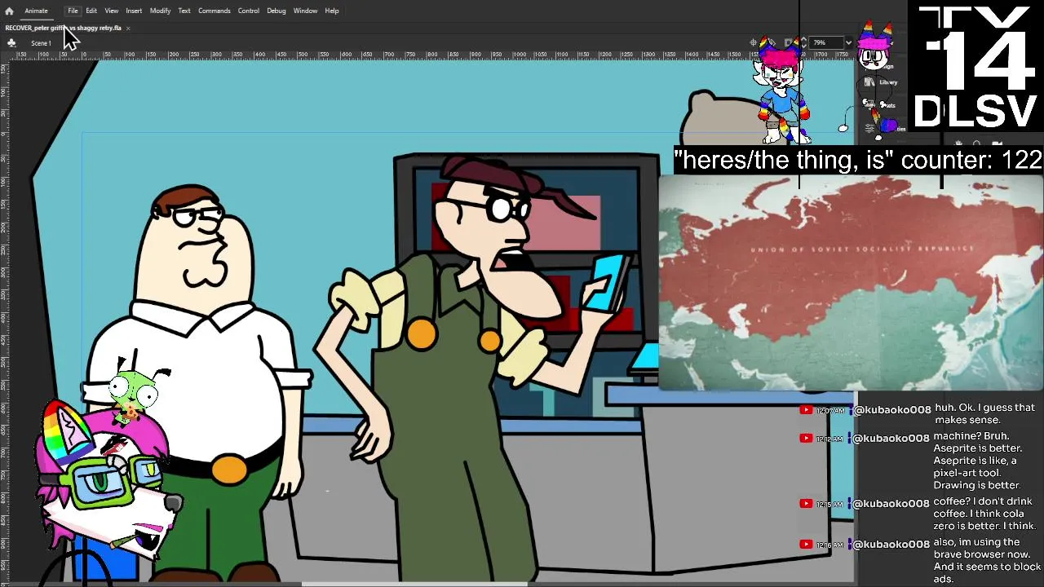Viewport: 1044px width, 587px height.
Task: Click the YouTube icon beside the 12:16 AM message
Action: tap(806, 545)
